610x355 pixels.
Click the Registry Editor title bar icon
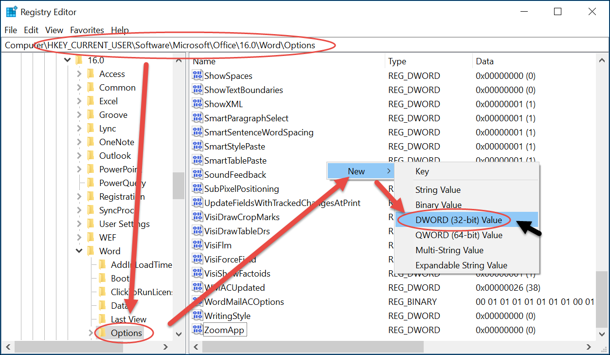coord(11,11)
